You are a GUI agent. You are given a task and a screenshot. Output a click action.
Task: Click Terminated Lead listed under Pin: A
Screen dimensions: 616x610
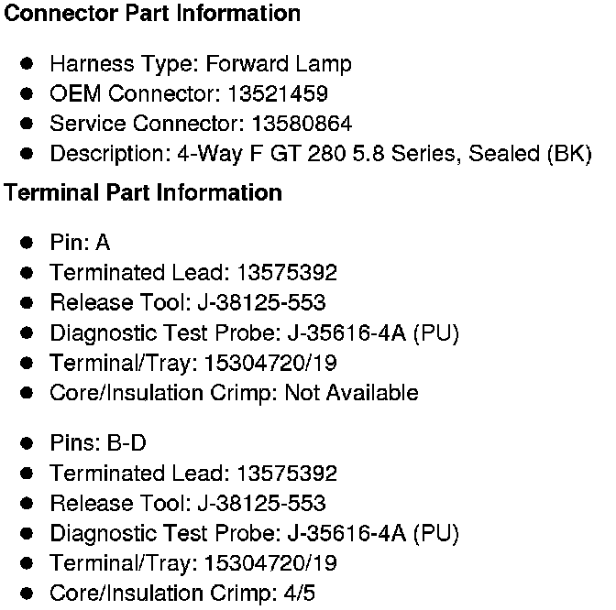coord(193,273)
